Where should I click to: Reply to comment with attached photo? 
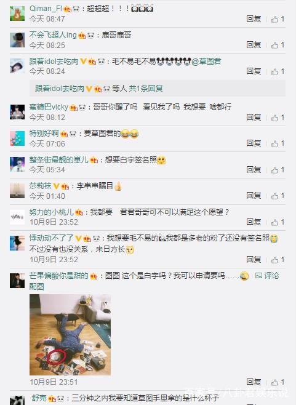click(254, 382)
